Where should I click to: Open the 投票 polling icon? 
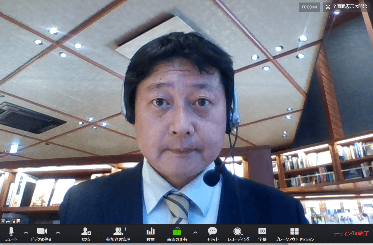[x=151, y=231]
